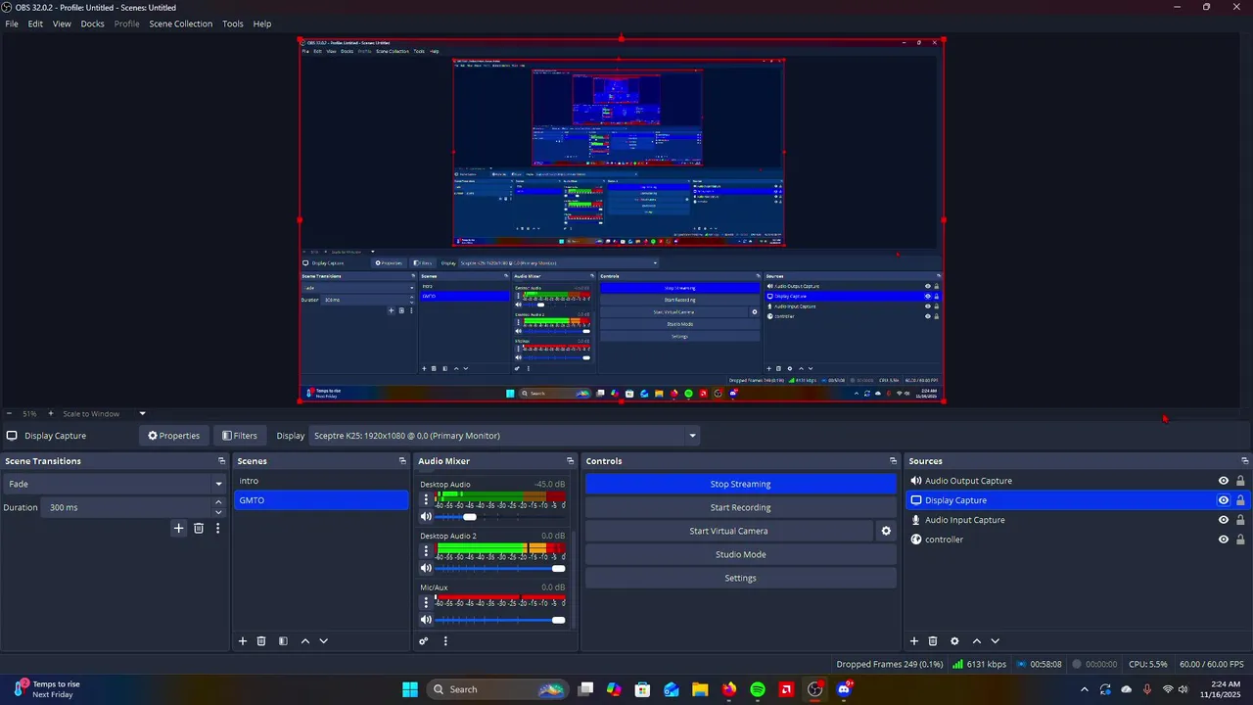Lock the Audio Output Capture source

pos(1240,481)
